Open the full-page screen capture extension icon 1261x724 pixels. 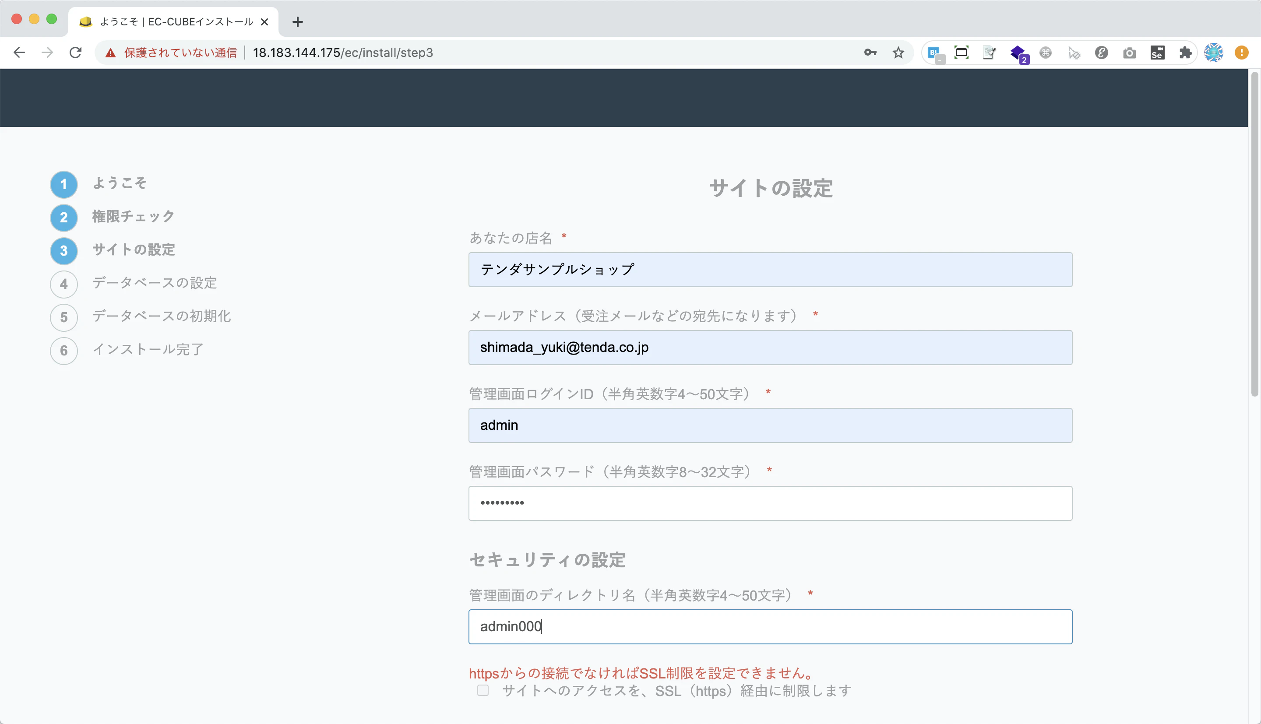point(961,53)
